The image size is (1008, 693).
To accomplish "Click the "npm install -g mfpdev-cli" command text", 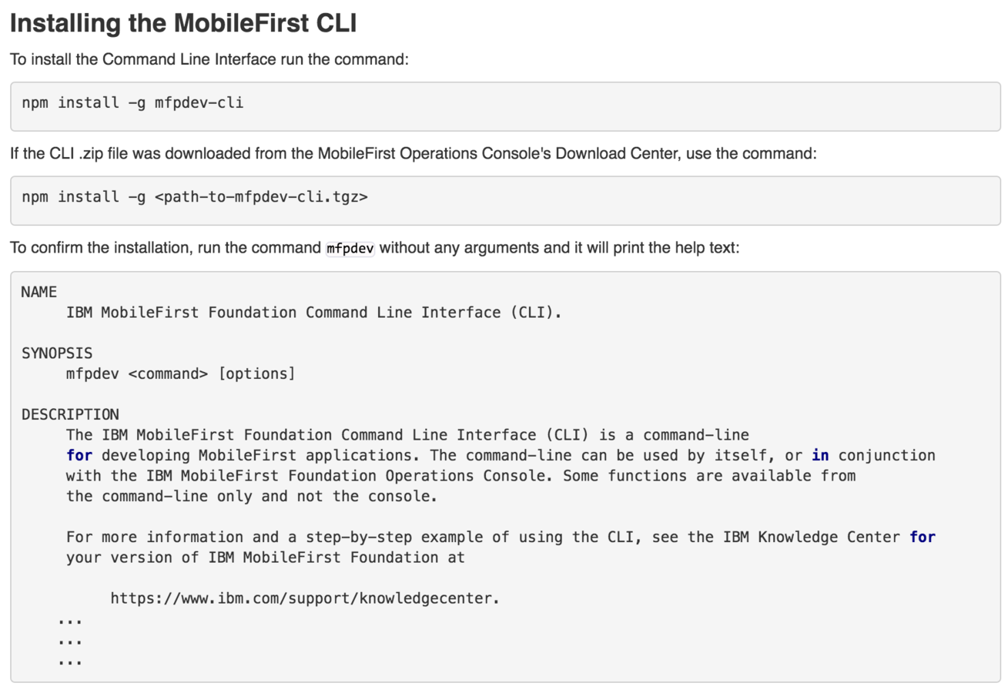I will pos(132,102).
